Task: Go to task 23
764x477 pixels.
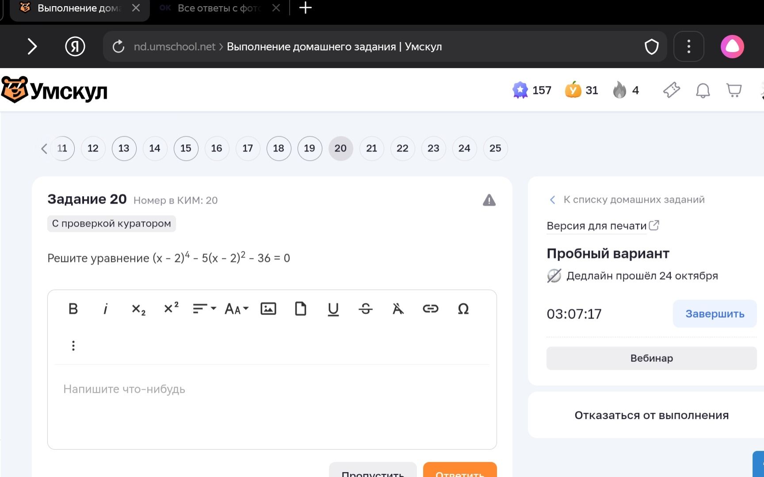Action: [x=433, y=148]
